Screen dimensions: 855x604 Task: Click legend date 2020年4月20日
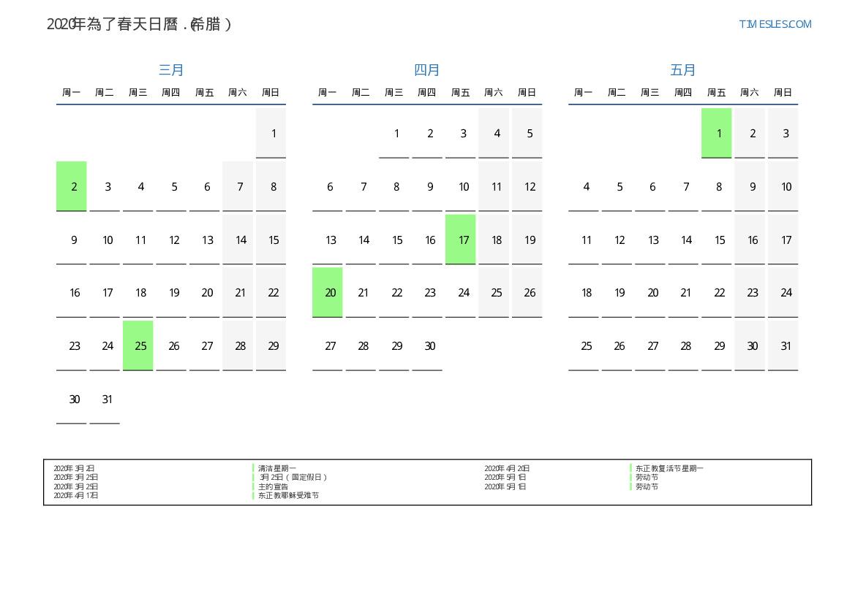click(x=507, y=468)
